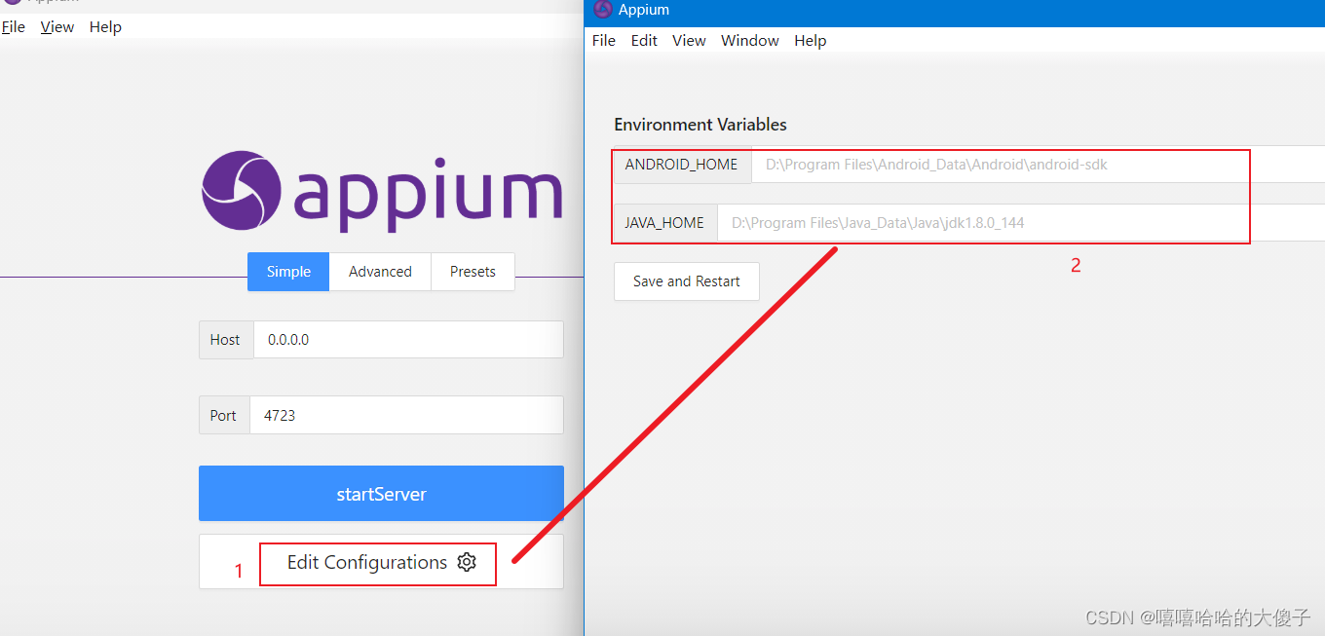The image size is (1325, 636).
Task: Click the gear icon beside Edit Configurations
Action: (467, 562)
